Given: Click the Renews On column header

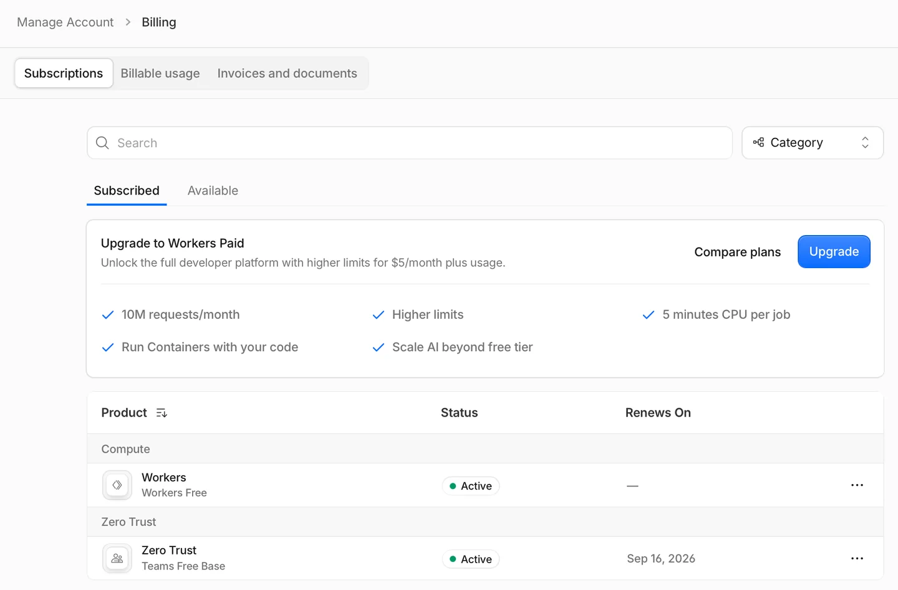Looking at the screenshot, I should (658, 413).
